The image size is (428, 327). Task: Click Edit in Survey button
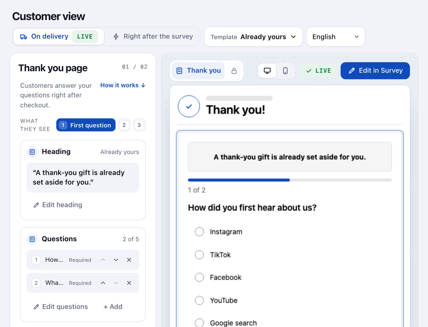tap(375, 71)
